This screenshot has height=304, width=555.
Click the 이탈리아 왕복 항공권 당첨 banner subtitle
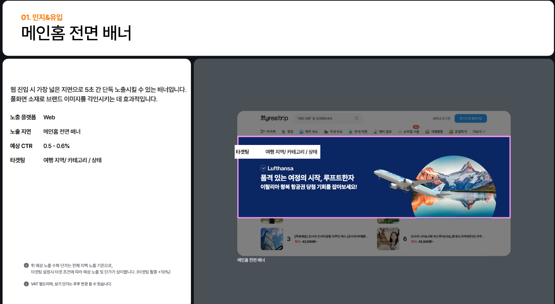point(308,187)
